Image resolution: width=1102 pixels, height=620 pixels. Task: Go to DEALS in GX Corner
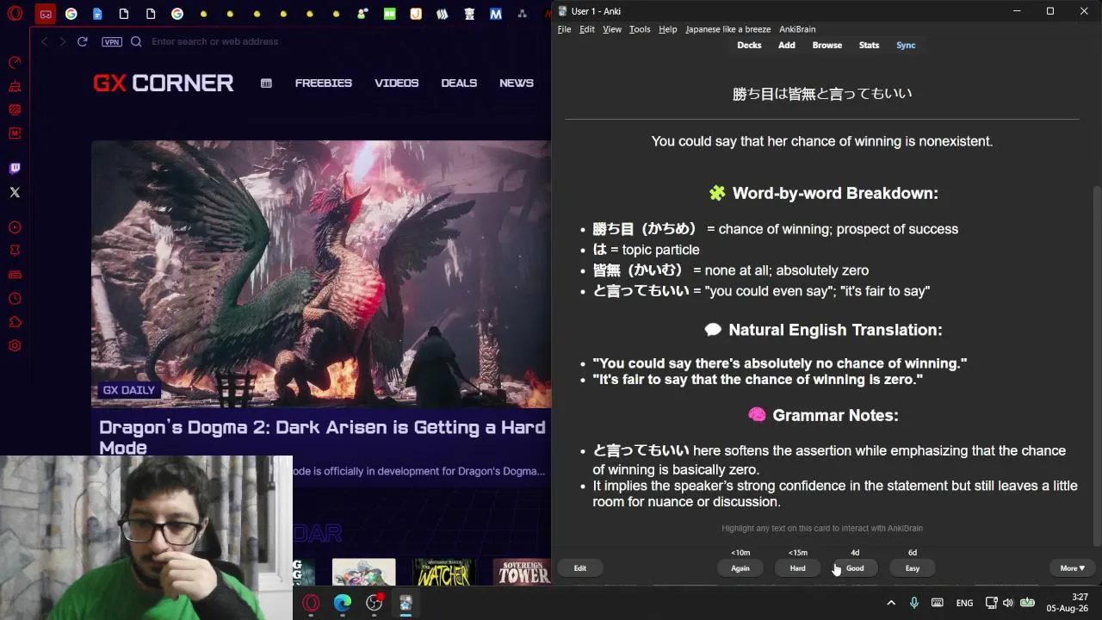click(459, 83)
